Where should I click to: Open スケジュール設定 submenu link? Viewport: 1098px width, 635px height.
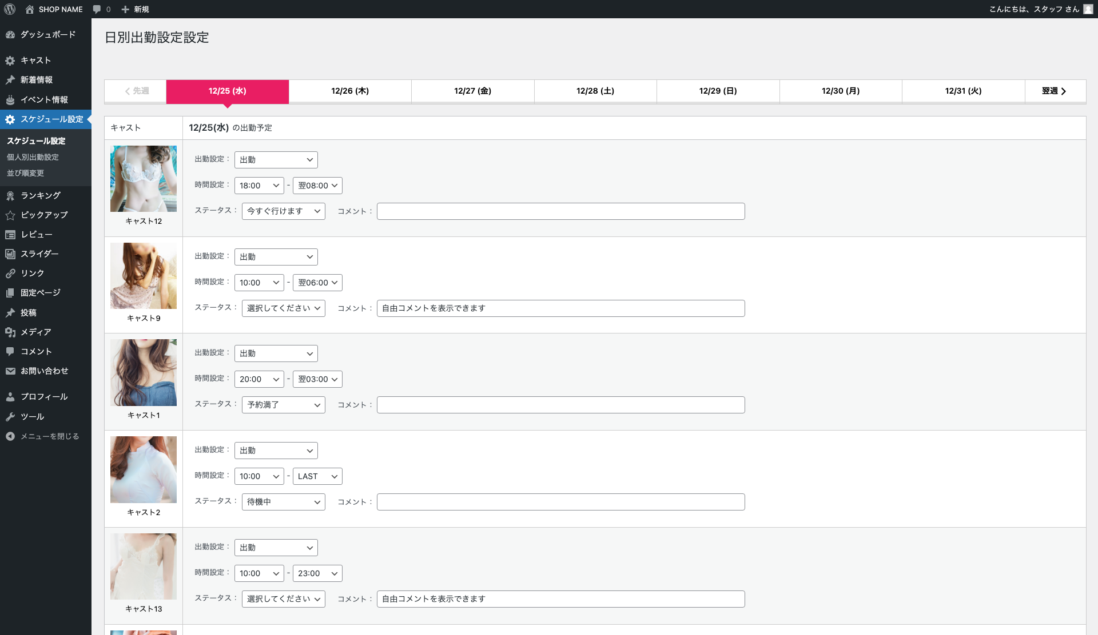(x=36, y=141)
